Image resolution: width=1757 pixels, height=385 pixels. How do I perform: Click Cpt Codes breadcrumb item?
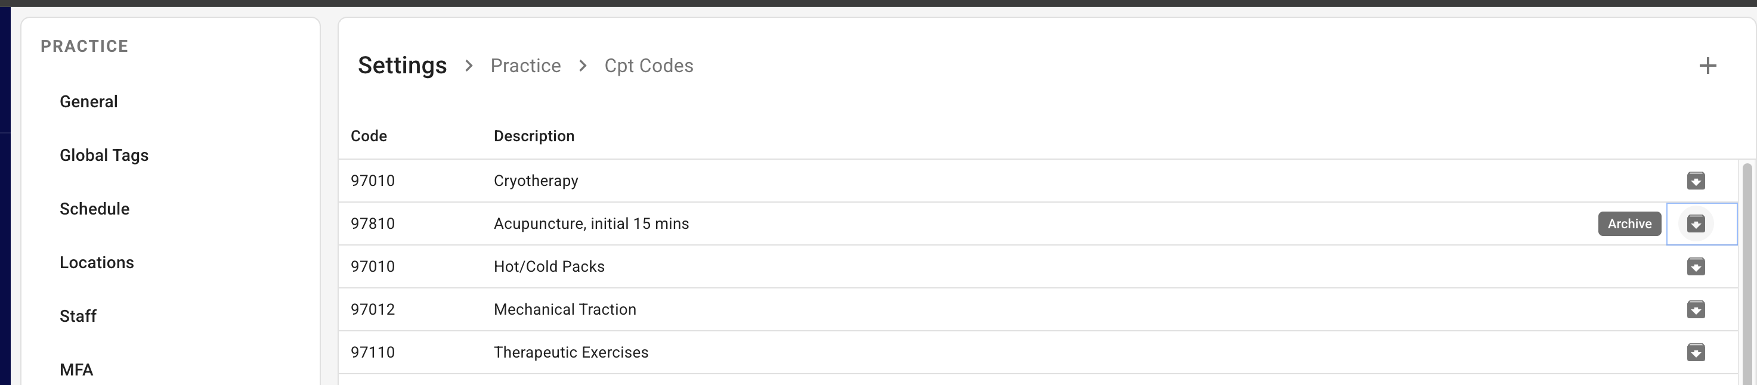tap(648, 66)
